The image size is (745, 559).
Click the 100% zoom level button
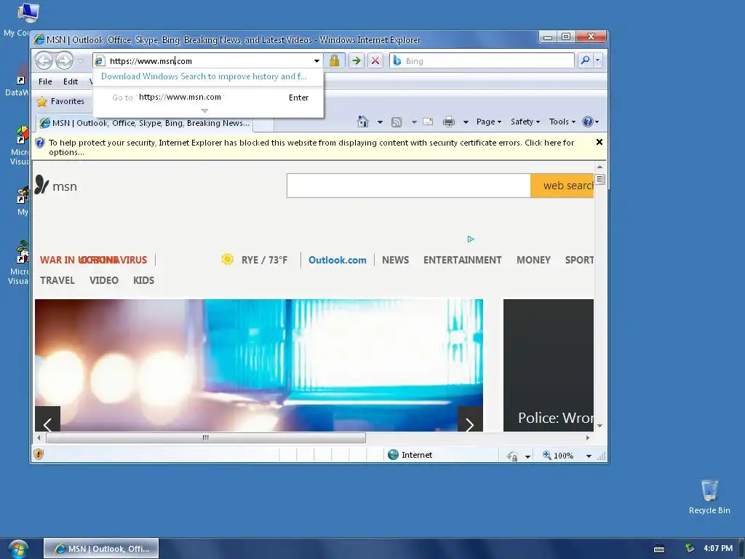[x=558, y=456]
